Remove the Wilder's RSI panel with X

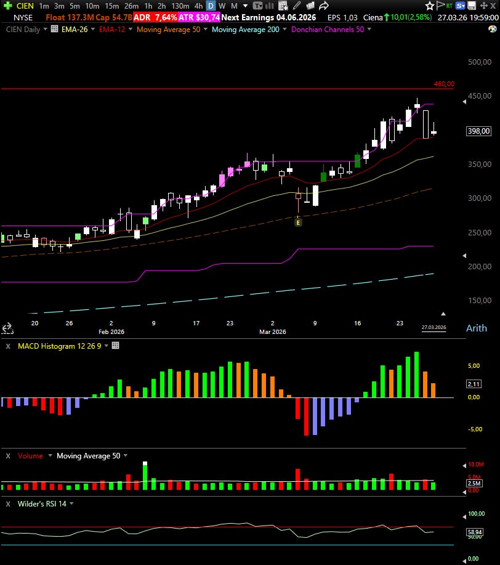click(8, 504)
